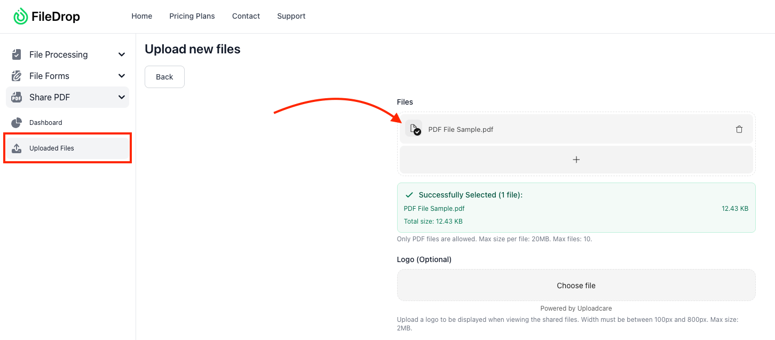The image size is (775, 340).
Task: Click the FileDrop droplet logo icon
Action: click(x=20, y=17)
